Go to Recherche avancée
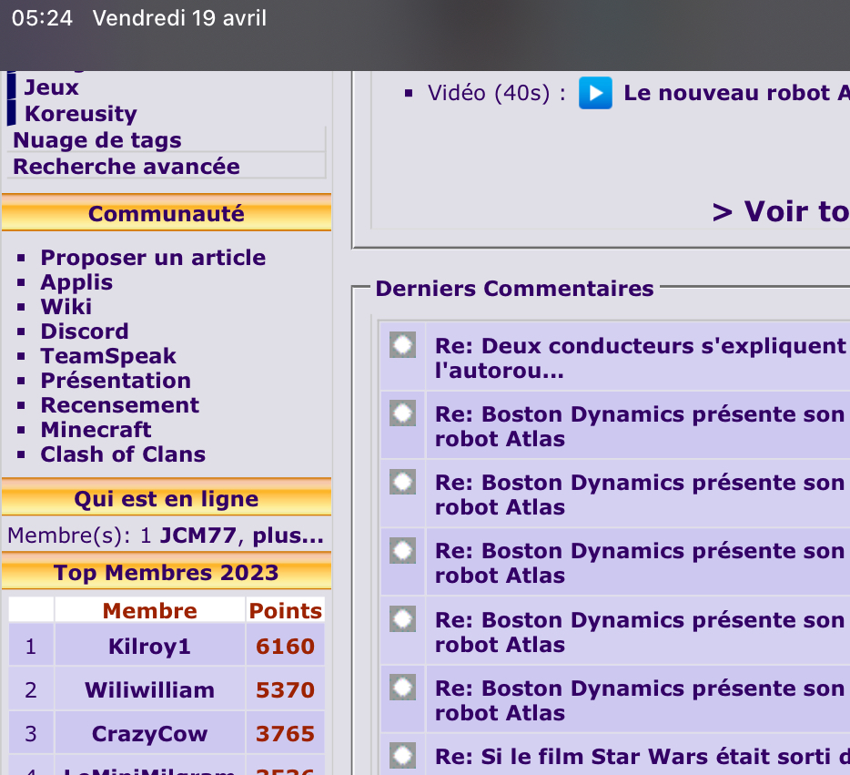 click(x=126, y=167)
